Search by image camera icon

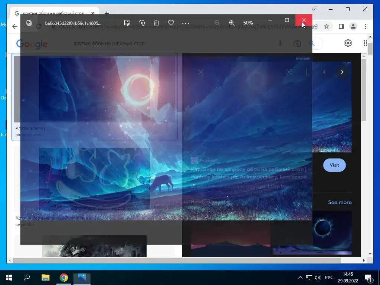click(x=297, y=43)
